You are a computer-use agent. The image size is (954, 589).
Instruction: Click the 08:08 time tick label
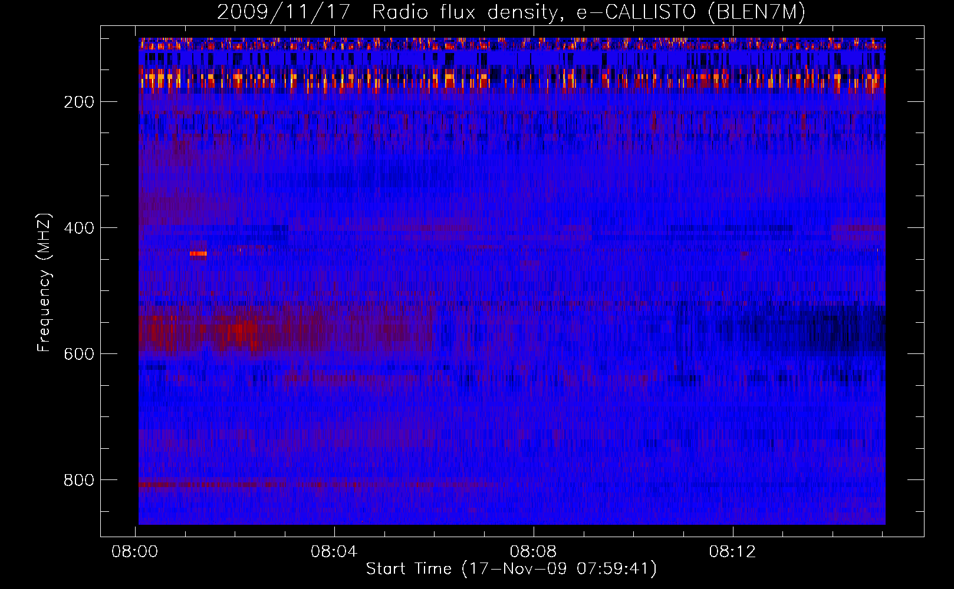coord(534,552)
